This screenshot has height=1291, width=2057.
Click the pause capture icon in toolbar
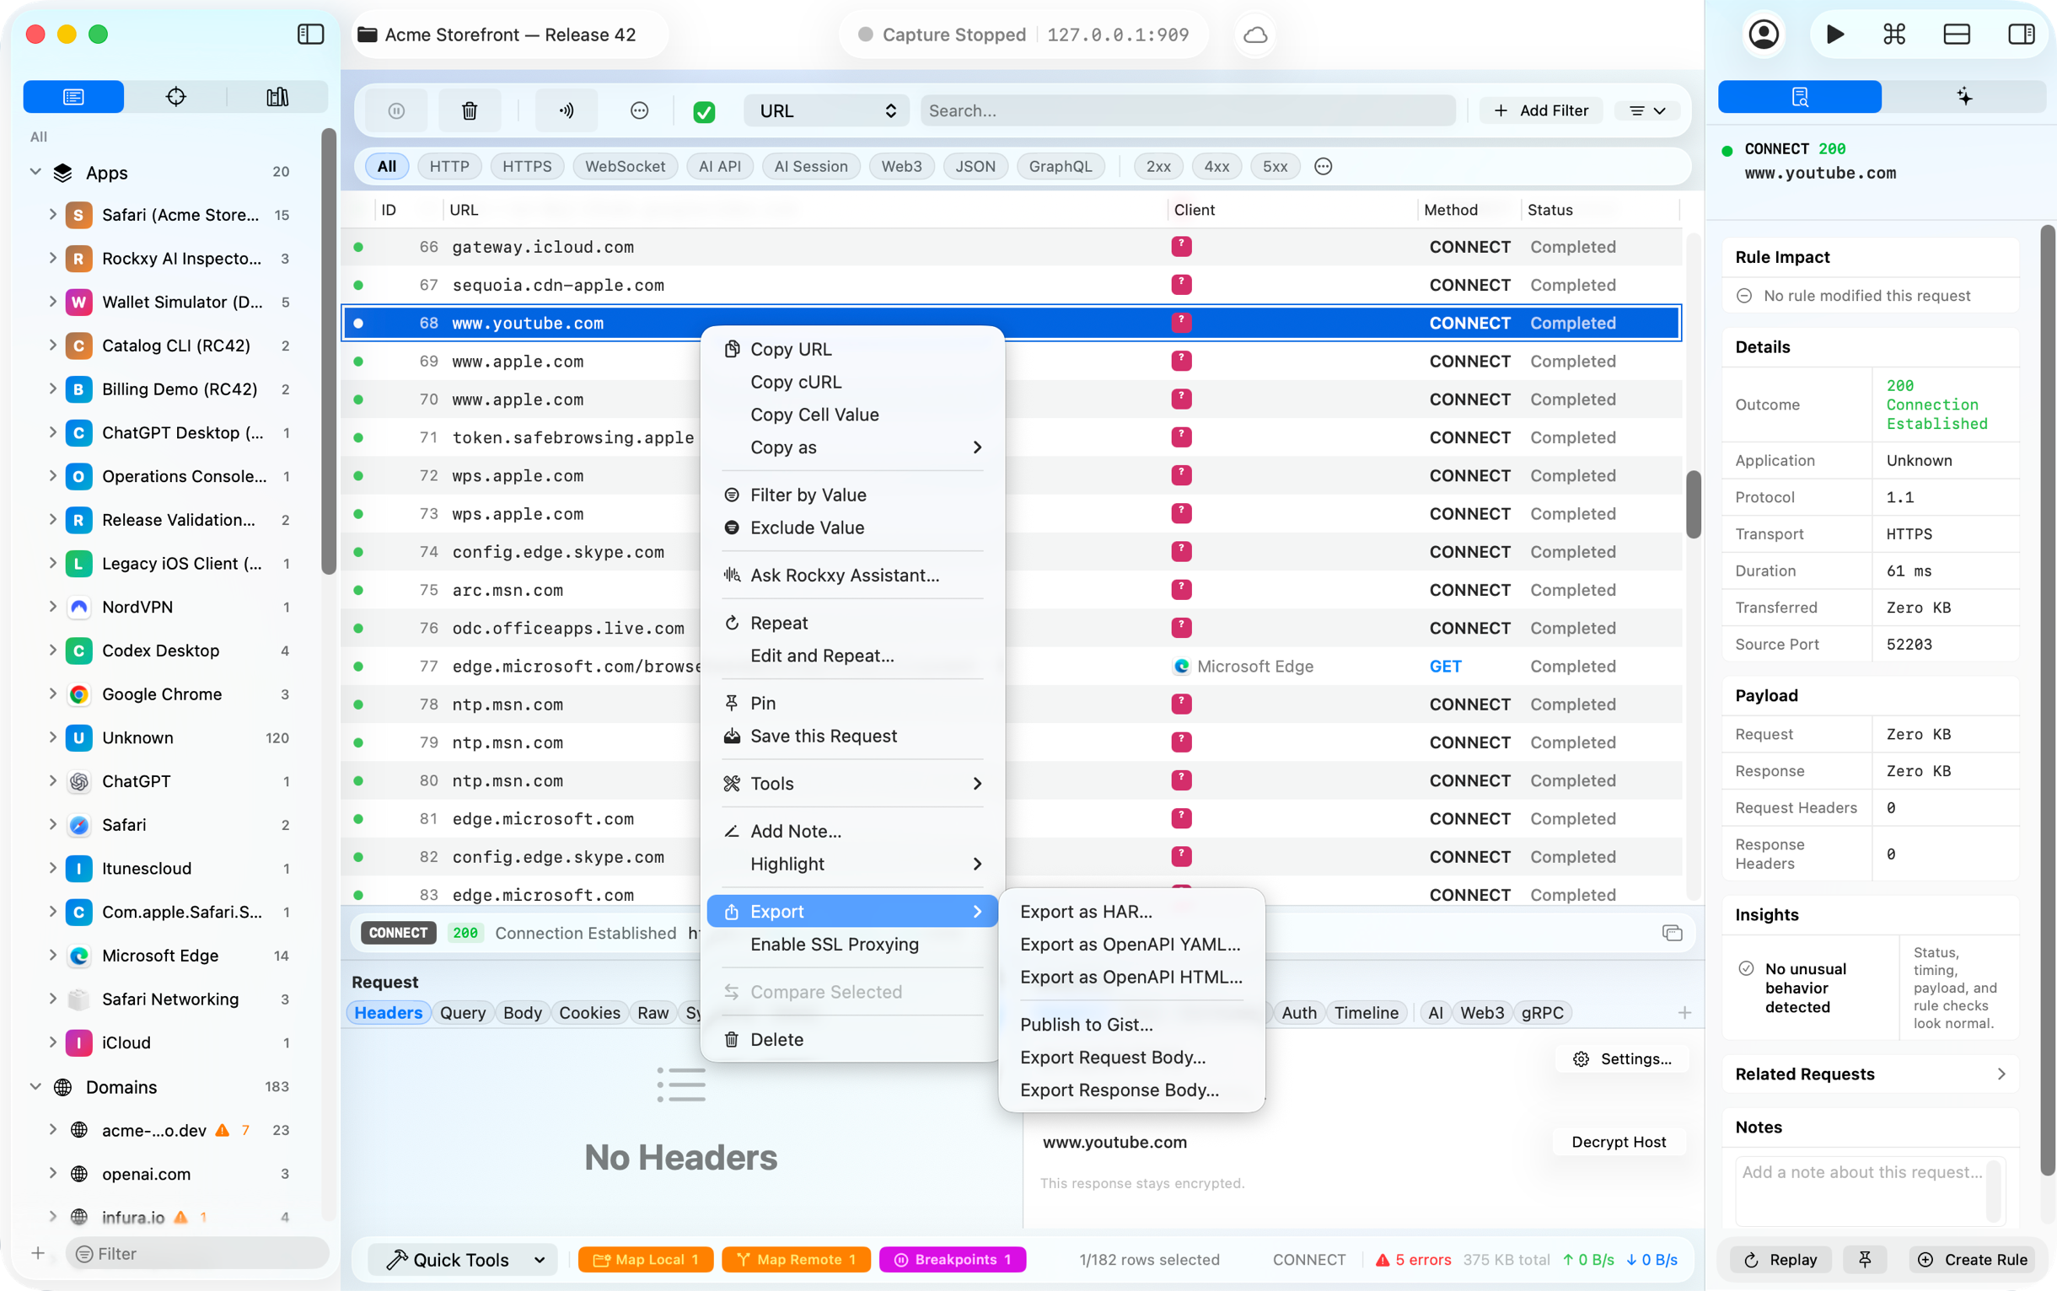(x=395, y=110)
